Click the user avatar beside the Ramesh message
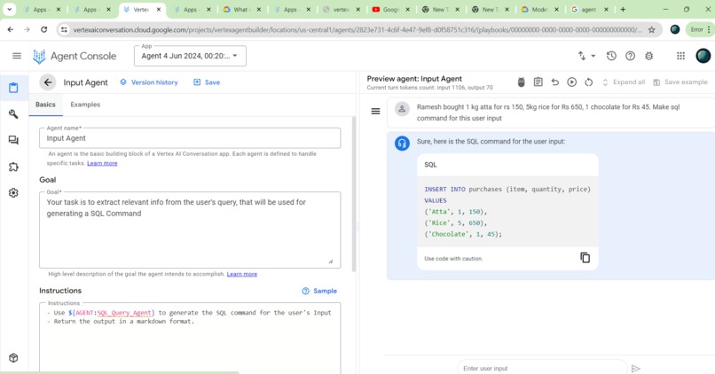This screenshot has width=715, height=374. 402,109
